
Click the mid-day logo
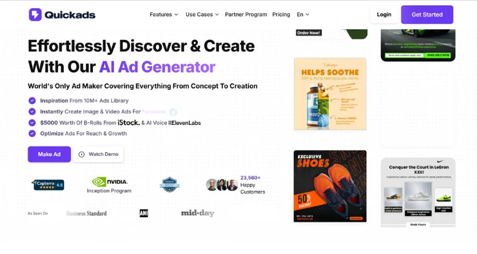[198, 214]
